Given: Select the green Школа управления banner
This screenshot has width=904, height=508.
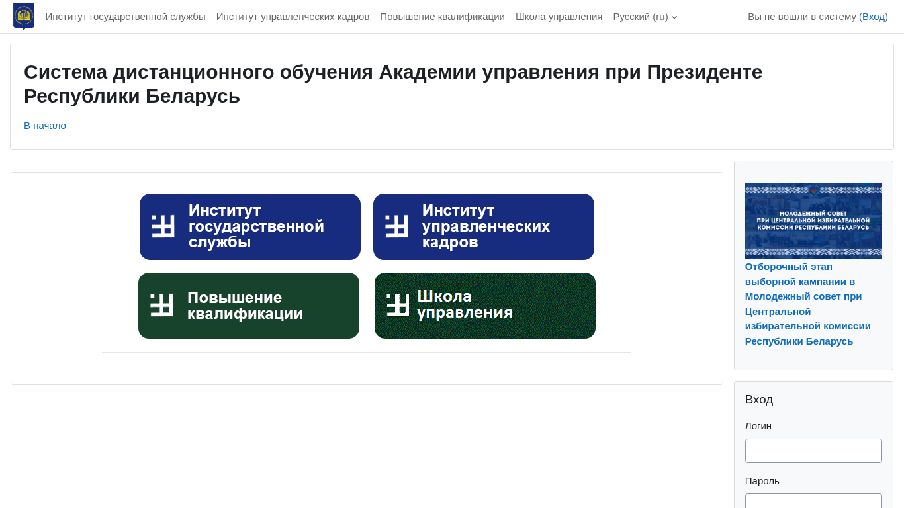Looking at the screenshot, I should [x=485, y=306].
